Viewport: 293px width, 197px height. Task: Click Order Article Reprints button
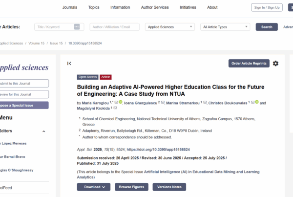point(249,64)
